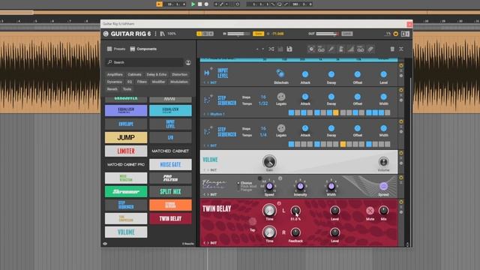This screenshot has width=480, height=270.
Task: Click the shuffle presets icon in rack toolbar
Action: coord(271,49)
